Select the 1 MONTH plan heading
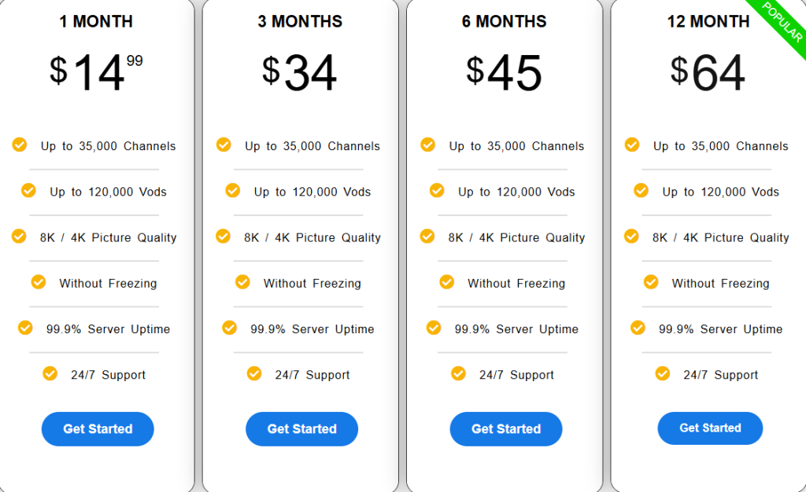This screenshot has width=806, height=492. pyautogui.click(x=96, y=21)
